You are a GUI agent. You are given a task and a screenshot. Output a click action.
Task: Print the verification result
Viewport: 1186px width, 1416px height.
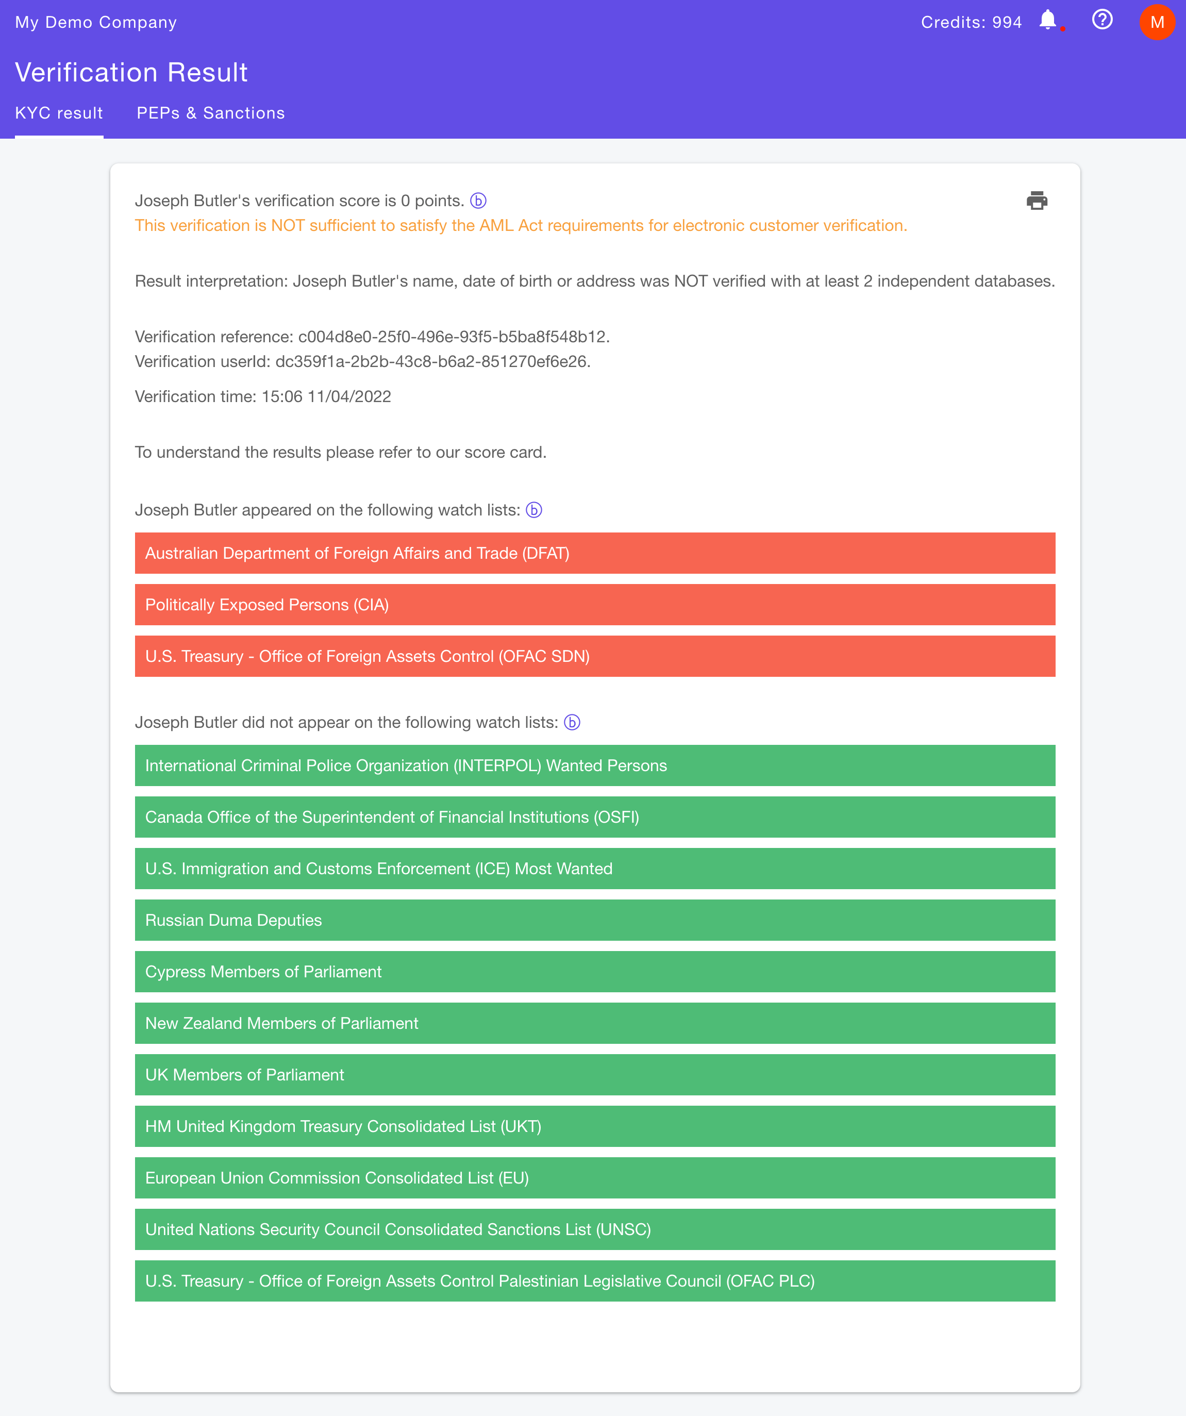pyautogui.click(x=1037, y=201)
